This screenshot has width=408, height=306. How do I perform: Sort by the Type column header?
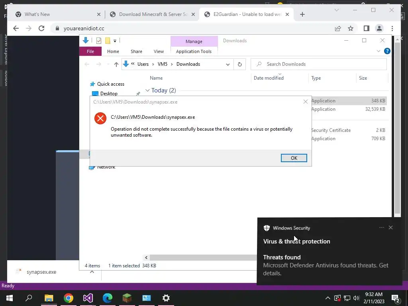[x=316, y=78]
